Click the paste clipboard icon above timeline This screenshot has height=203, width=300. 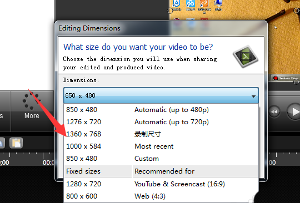coord(16,143)
